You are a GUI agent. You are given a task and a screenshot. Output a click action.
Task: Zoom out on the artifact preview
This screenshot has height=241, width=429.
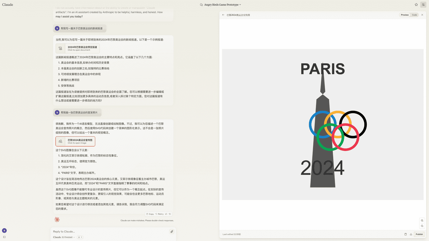tap(422, 226)
